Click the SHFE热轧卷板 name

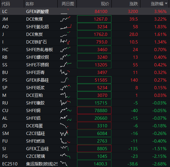[39, 50]
